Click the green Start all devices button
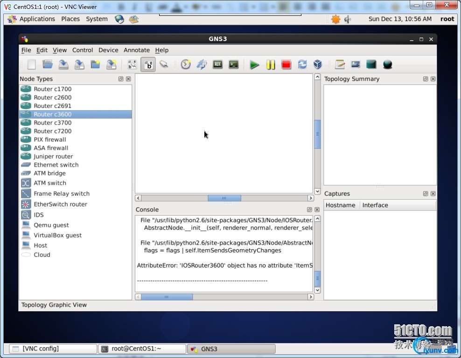Image resolution: width=461 pixels, height=358 pixels. (254, 65)
